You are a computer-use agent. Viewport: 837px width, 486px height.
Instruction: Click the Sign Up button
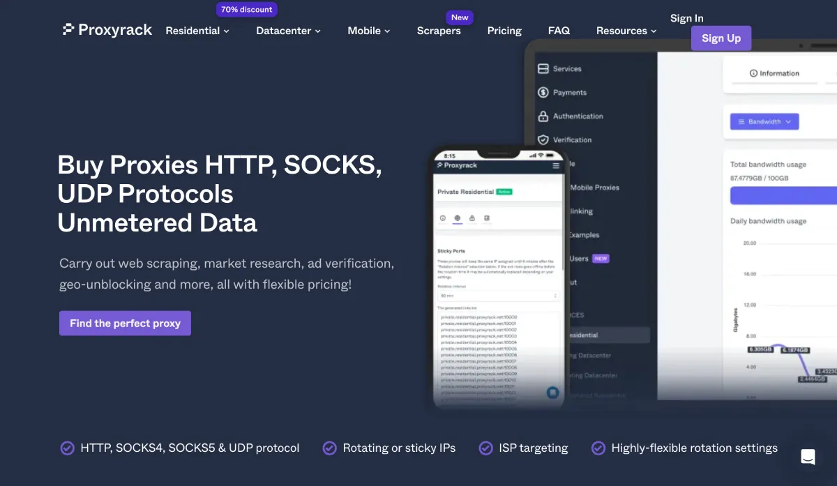[721, 38]
